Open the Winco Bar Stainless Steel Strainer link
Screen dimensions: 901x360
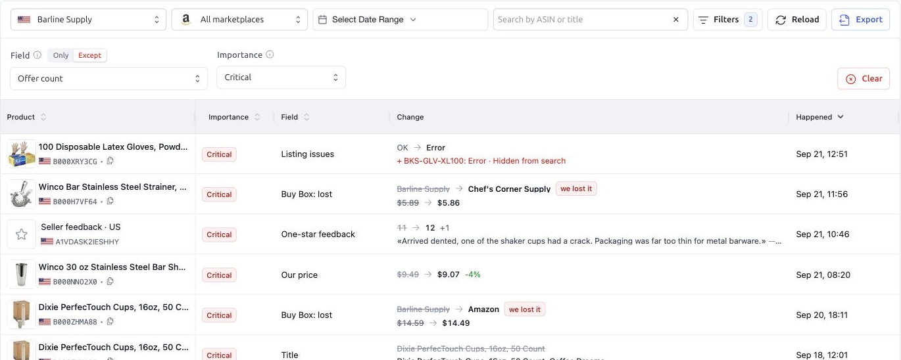click(112, 187)
